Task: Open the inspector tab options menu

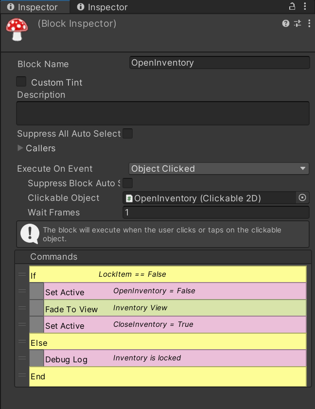Action: (305, 6)
